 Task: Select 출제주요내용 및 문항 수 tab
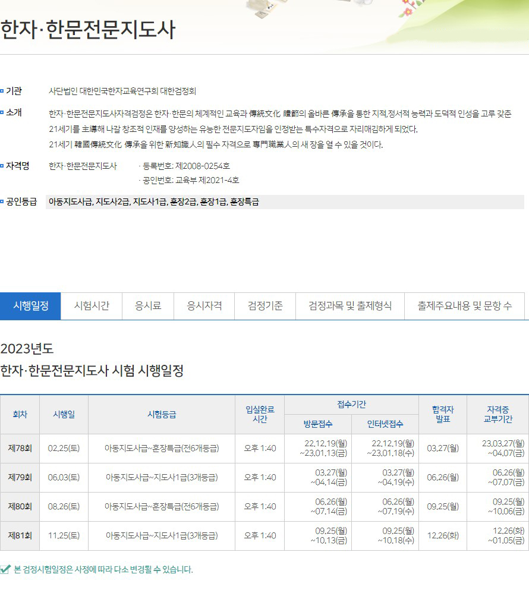(x=465, y=306)
